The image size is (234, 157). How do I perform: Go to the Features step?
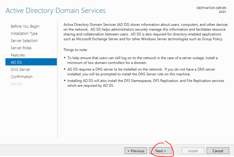(x=18, y=55)
